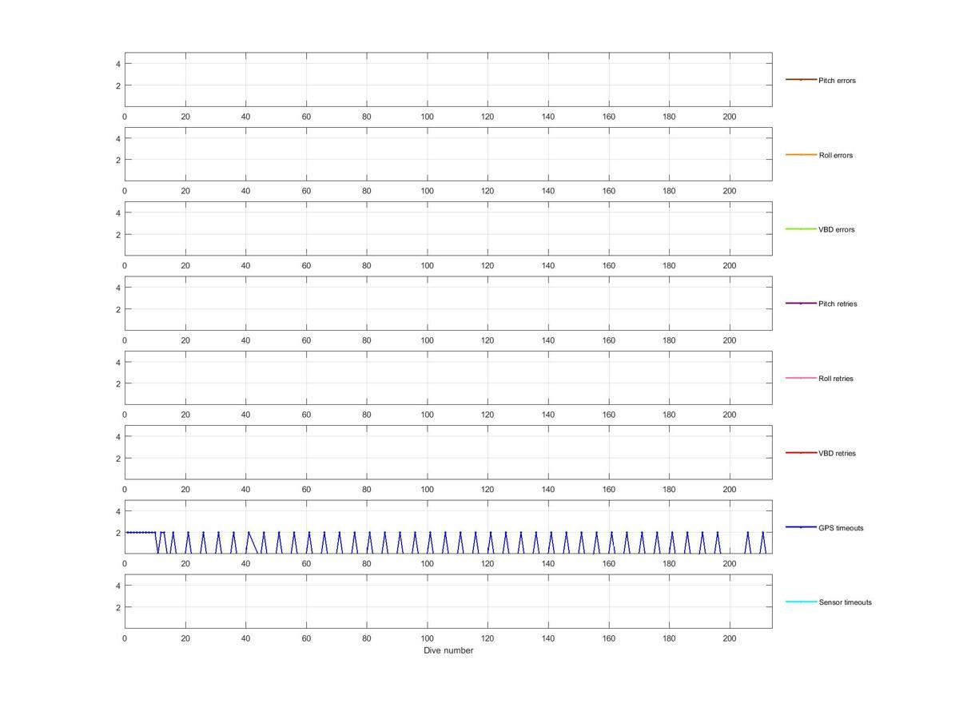
Task: Click y-axis tick 2 of Roll errors plot
Action: [118, 160]
